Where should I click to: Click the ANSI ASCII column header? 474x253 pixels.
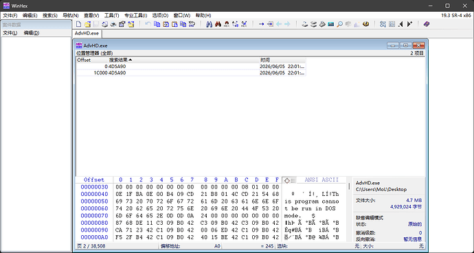321,179
